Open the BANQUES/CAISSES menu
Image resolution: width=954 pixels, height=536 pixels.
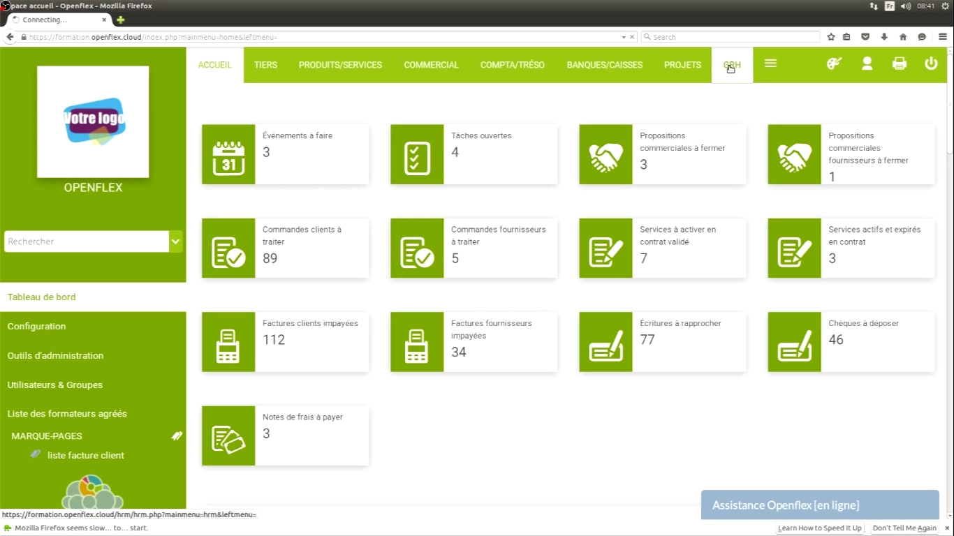605,65
